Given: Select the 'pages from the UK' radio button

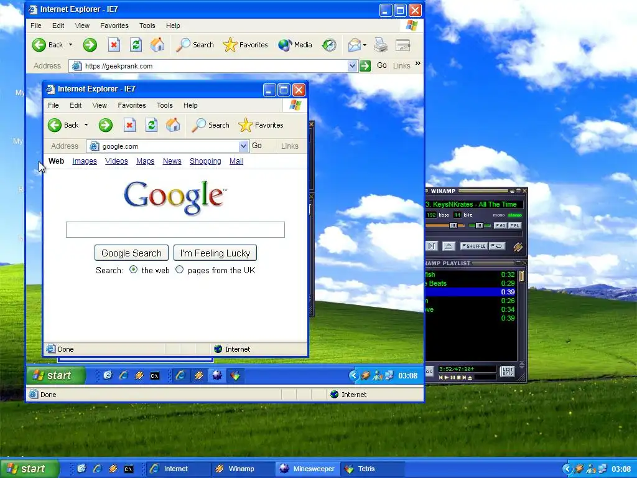Looking at the screenshot, I should 179,269.
